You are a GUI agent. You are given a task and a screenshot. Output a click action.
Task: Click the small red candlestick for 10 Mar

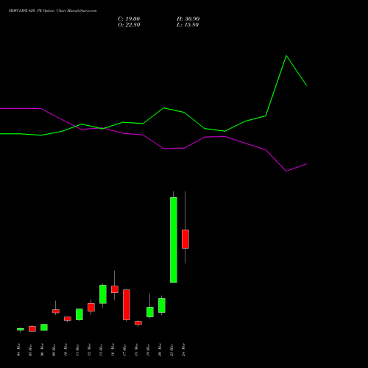pyautogui.click(x=68, y=319)
